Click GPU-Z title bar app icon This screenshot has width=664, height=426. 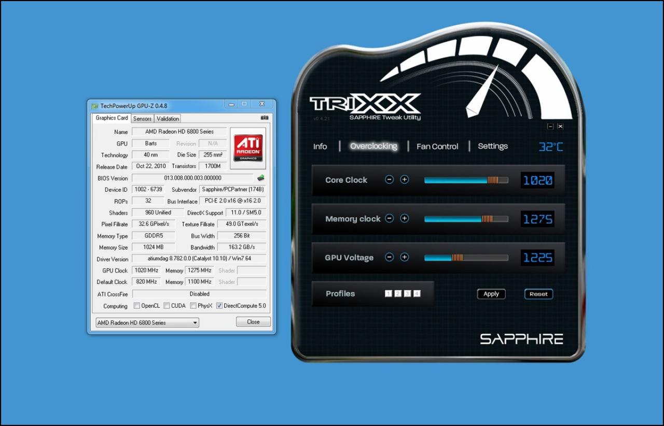click(94, 106)
